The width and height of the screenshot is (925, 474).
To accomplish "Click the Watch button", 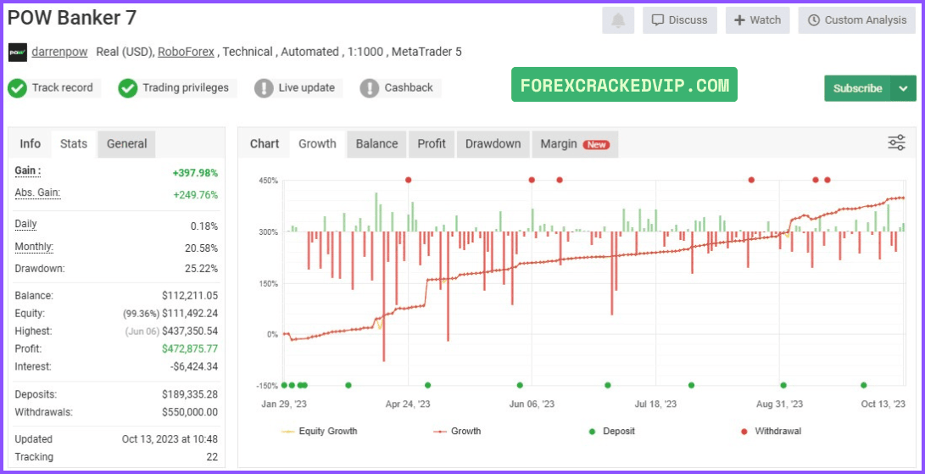I will [757, 20].
